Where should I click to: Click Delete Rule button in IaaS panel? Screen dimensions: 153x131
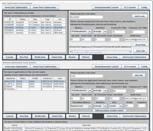57,57
